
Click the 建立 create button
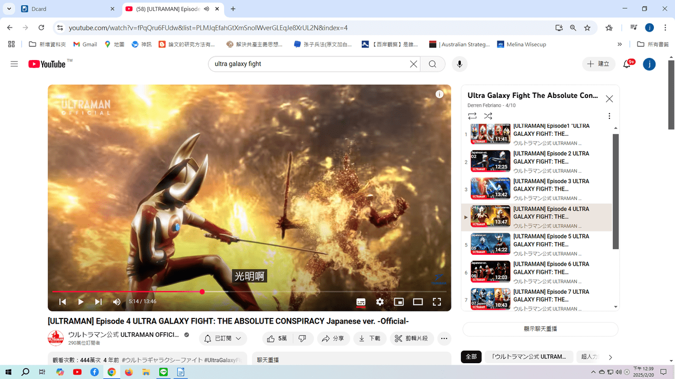pos(599,64)
